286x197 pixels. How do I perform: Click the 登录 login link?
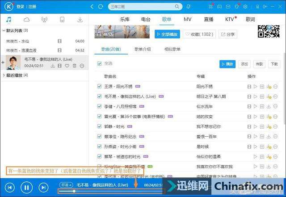click(20, 7)
